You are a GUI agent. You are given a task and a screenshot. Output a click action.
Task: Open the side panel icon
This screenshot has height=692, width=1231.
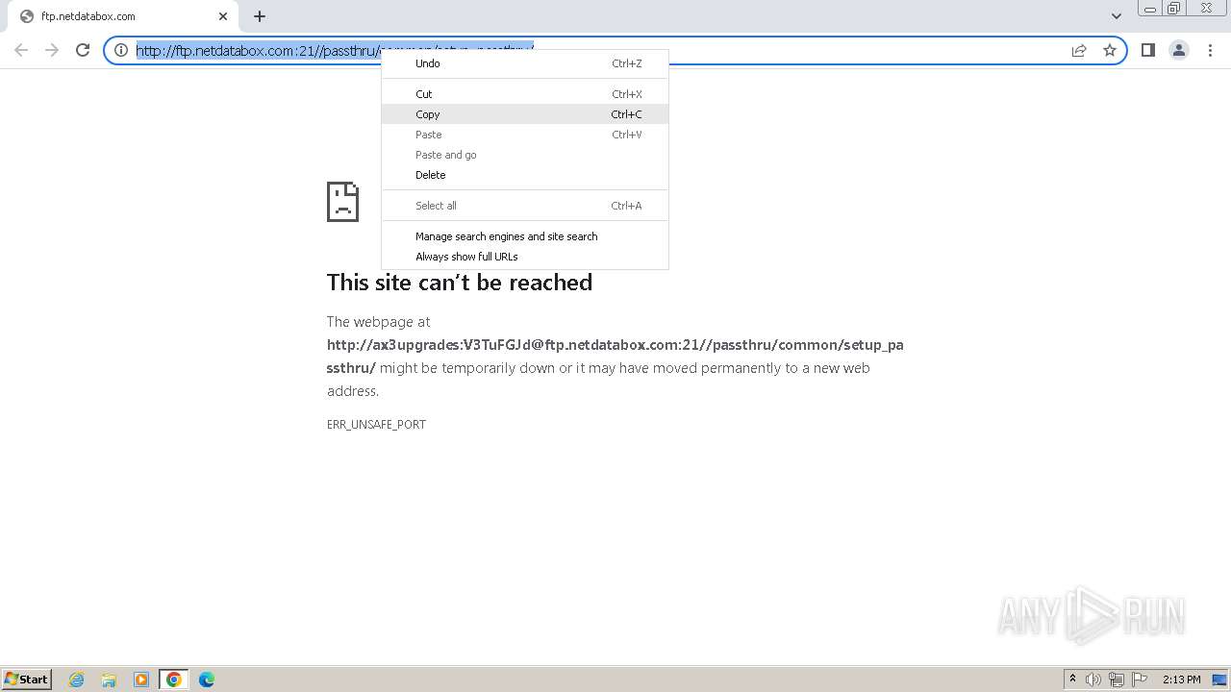tap(1147, 50)
